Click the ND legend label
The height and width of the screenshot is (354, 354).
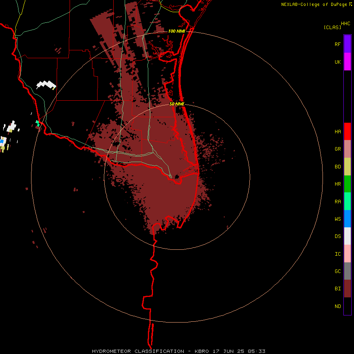pos(337,306)
